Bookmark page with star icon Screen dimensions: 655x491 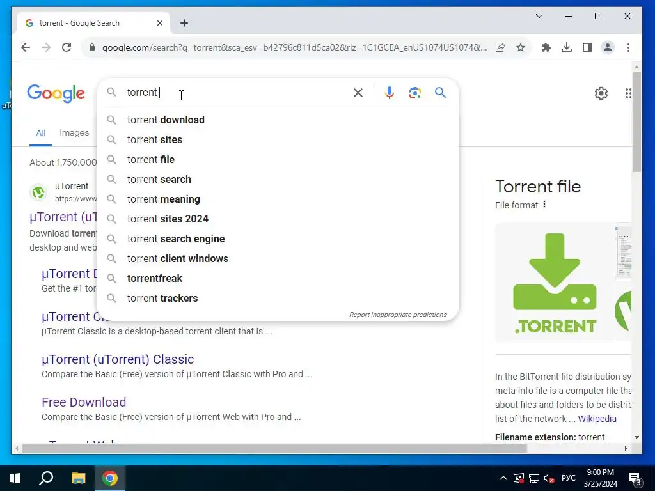521,47
